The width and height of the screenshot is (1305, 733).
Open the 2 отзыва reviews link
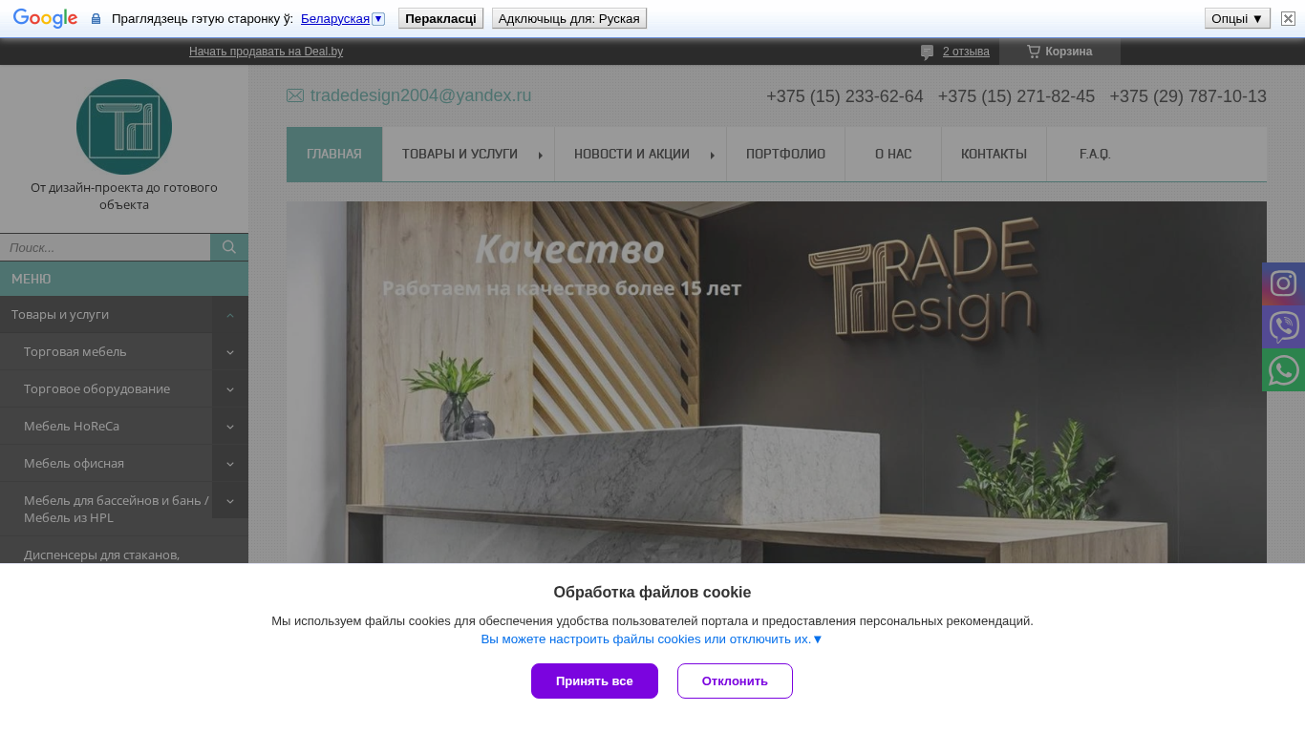point(966,52)
